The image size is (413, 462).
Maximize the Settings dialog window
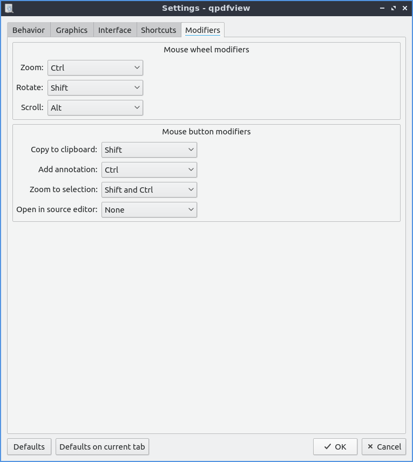coord(394,8)
